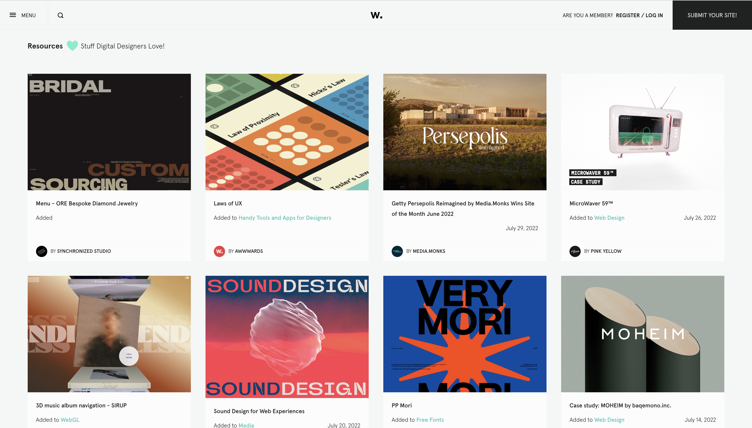Click Handy Tools and Apps for Designers
The width and height of the screenshot is (752, 428).
point(285,218)
